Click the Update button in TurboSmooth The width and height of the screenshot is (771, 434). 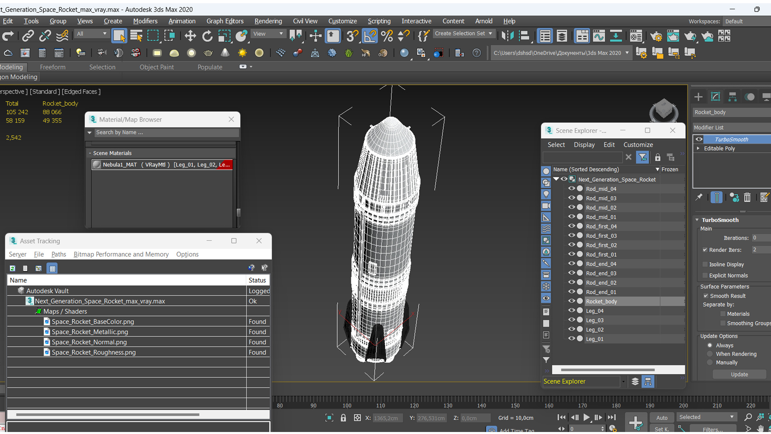[x=739, y=374]
